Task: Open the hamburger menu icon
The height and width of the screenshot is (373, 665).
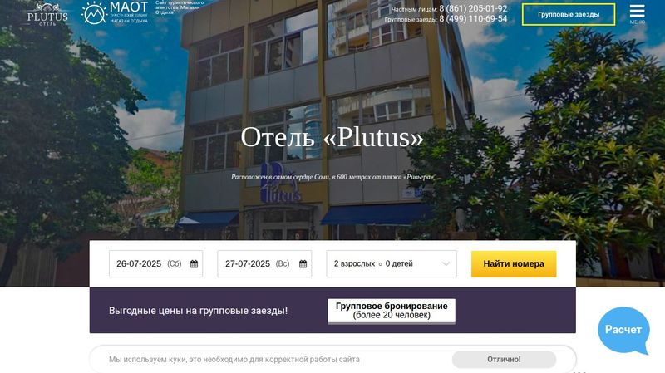Action: coord(637,11)
